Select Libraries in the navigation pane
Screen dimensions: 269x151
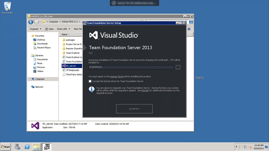coord(37,55)
